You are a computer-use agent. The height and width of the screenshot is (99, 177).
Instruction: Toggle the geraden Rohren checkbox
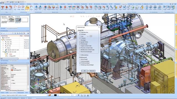pyautogui.click(x=80, y=42)
